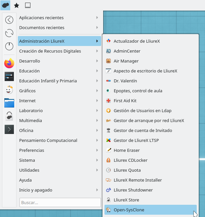Click the Buscar search field
Image resolution: width=205 pixels, height=217 pixels.
[x=60, y=202]
